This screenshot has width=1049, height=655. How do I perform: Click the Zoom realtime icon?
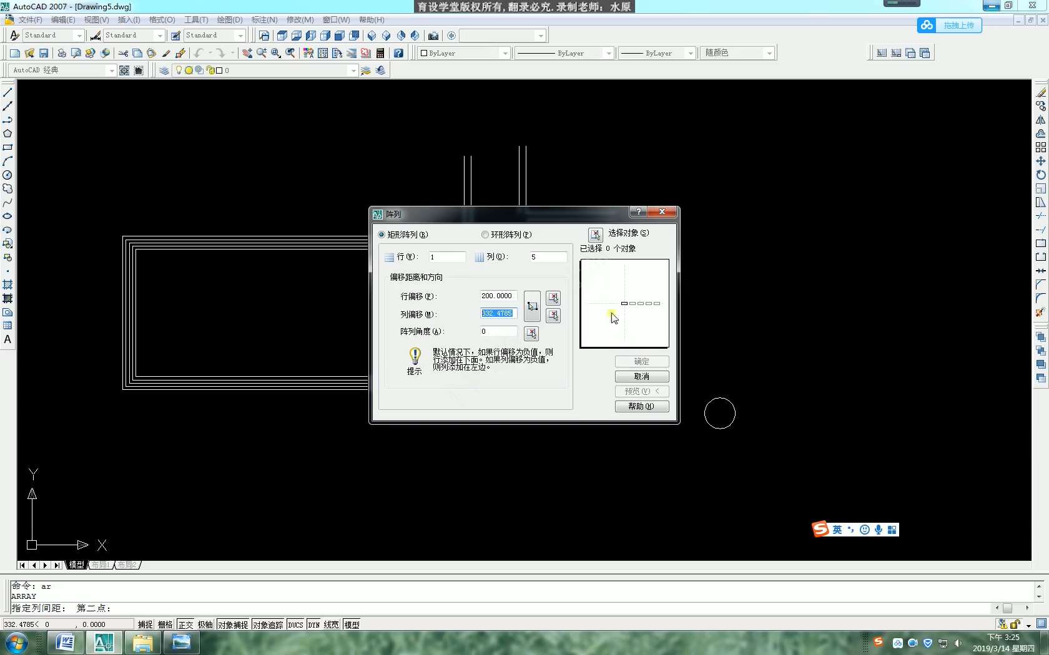click(x=261, y=53)
